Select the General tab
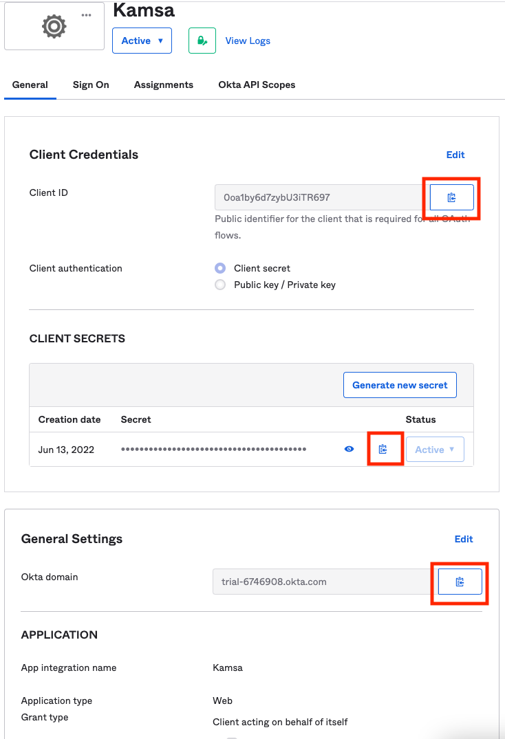The height and width of the screenshot is (739, 505). click(x=30, y=85)
